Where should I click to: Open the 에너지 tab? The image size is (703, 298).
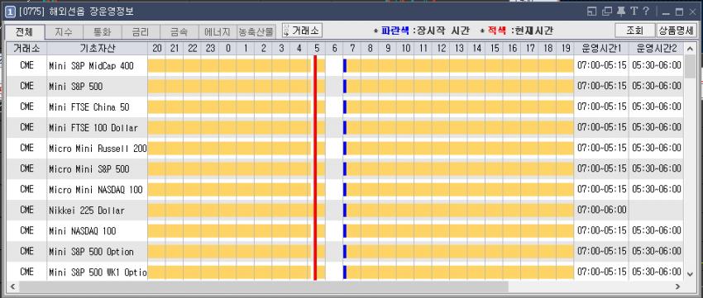[218, 32]
